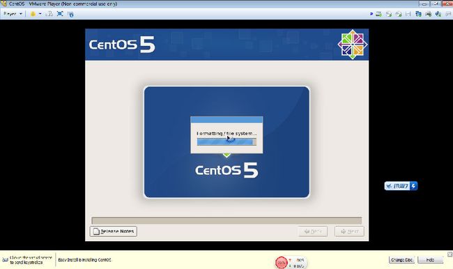This screenshot has width=453, height=269.
Task: Click the overall install progress bar
Action: (x=227, y=220)
